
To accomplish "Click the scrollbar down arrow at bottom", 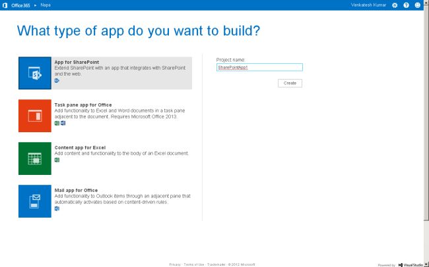I will [426, 264].
